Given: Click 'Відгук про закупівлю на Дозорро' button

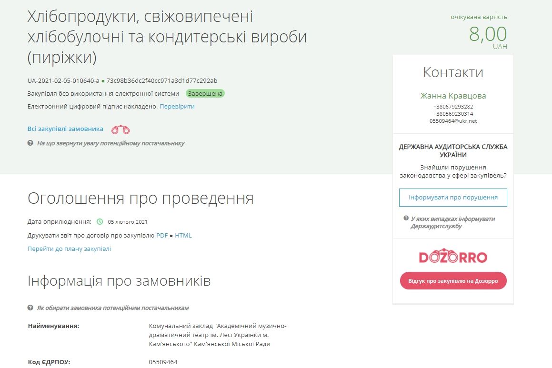Looking at the screenshot, I should pos(453,281).
